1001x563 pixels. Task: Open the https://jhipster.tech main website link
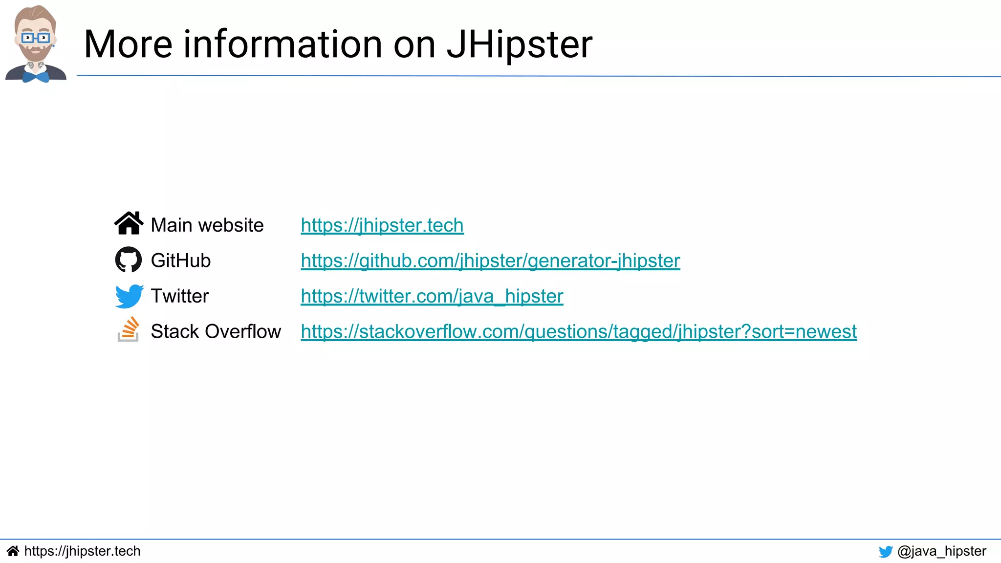pyautogui.click(x=382, y=225)
